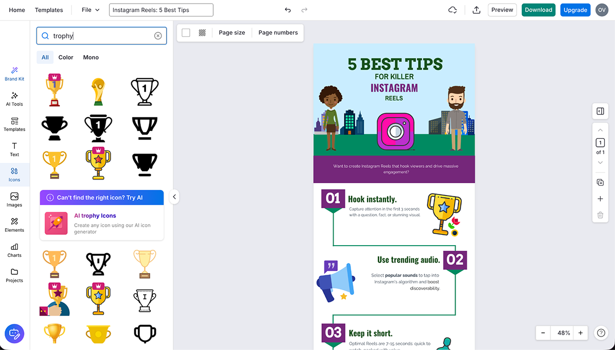Open the background pattern picker

(x=202, y=32)
